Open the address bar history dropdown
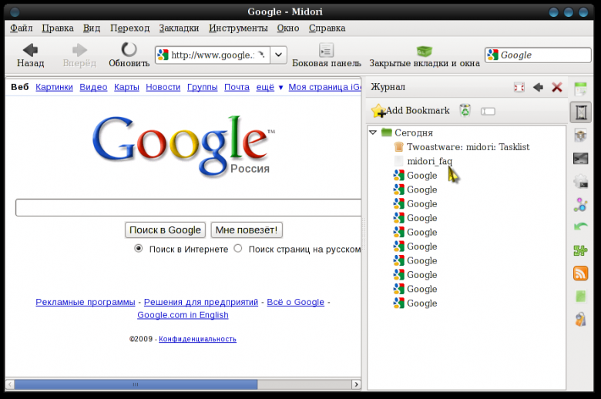601x399 pixels. coord(278,55)
